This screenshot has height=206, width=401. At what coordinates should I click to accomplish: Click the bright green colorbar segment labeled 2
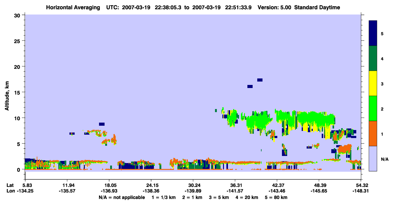[373, 108]
